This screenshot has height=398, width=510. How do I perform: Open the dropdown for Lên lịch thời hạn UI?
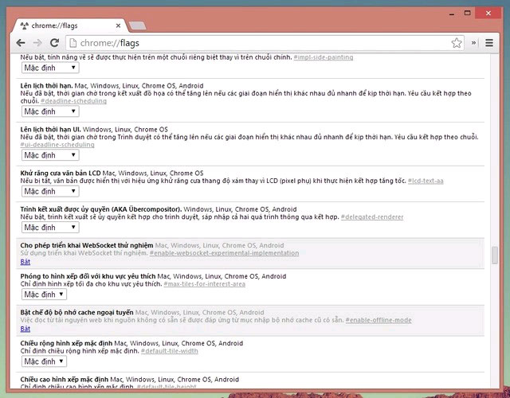[x=50, y=155]
